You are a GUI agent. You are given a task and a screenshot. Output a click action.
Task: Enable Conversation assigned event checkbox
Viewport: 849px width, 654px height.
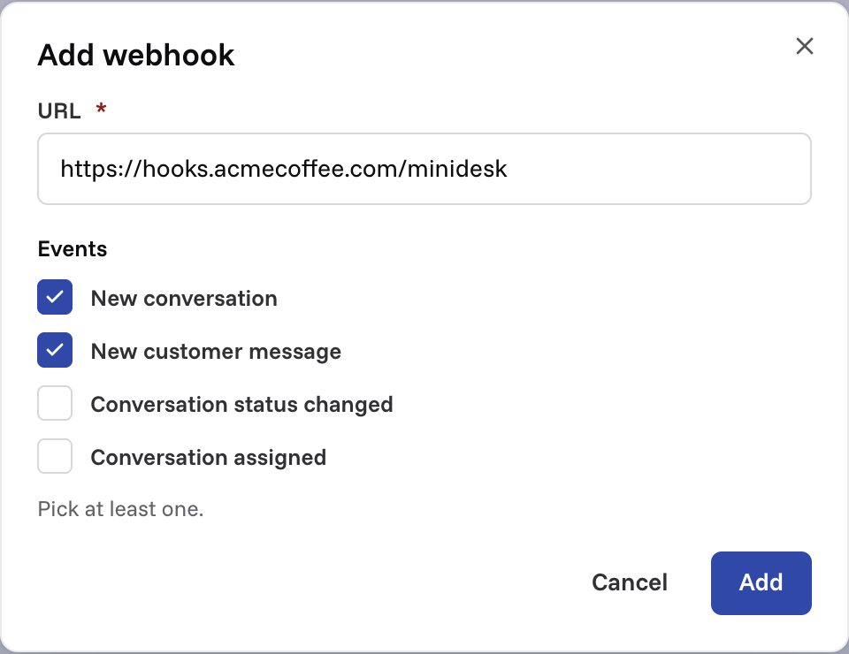coord(55,456)
